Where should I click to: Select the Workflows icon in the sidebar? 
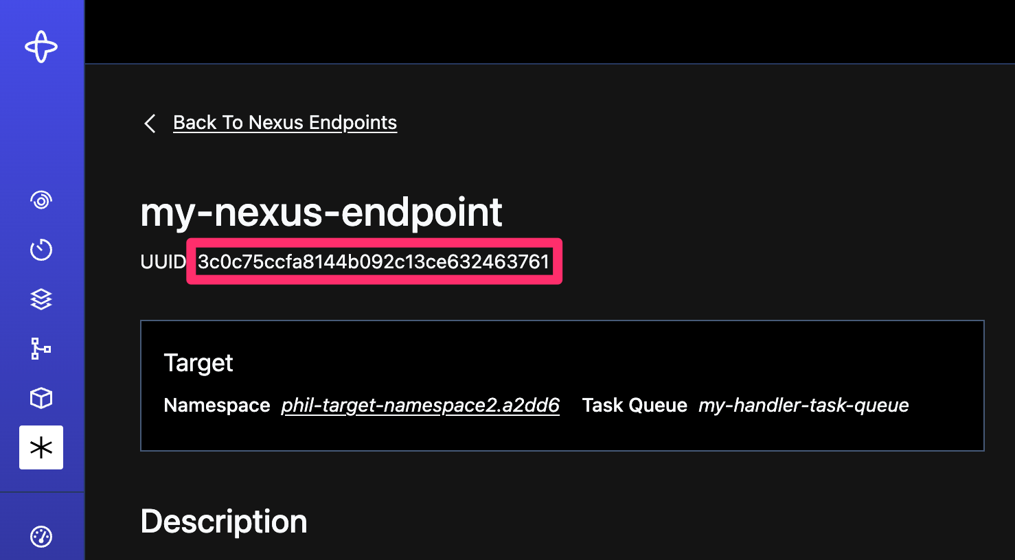[41, 200]
